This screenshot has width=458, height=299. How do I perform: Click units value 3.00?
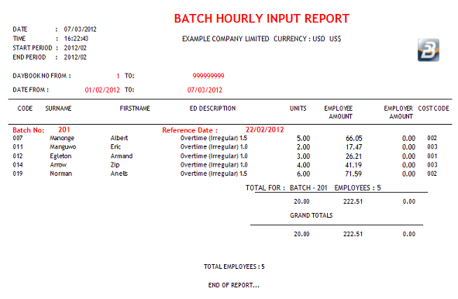tap(303, 156)
